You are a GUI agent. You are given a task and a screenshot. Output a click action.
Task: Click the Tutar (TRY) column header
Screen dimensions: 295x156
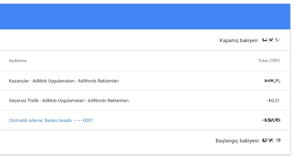click(x=269, y=61)
